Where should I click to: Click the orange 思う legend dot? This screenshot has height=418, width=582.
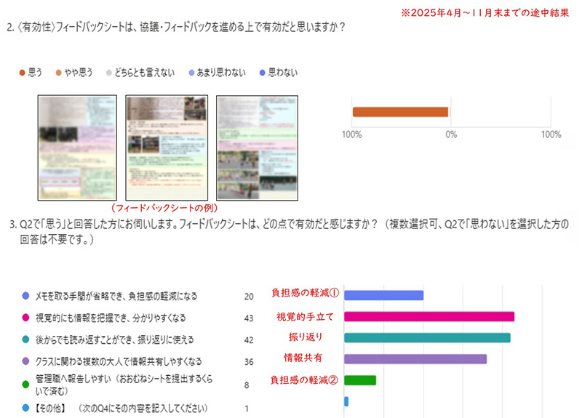(x=23, y=73)
